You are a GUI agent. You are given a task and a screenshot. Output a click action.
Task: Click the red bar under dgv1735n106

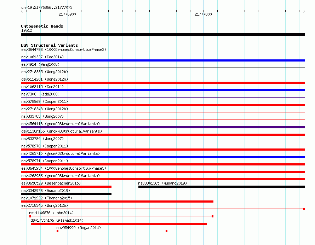(x=119, y=224)
